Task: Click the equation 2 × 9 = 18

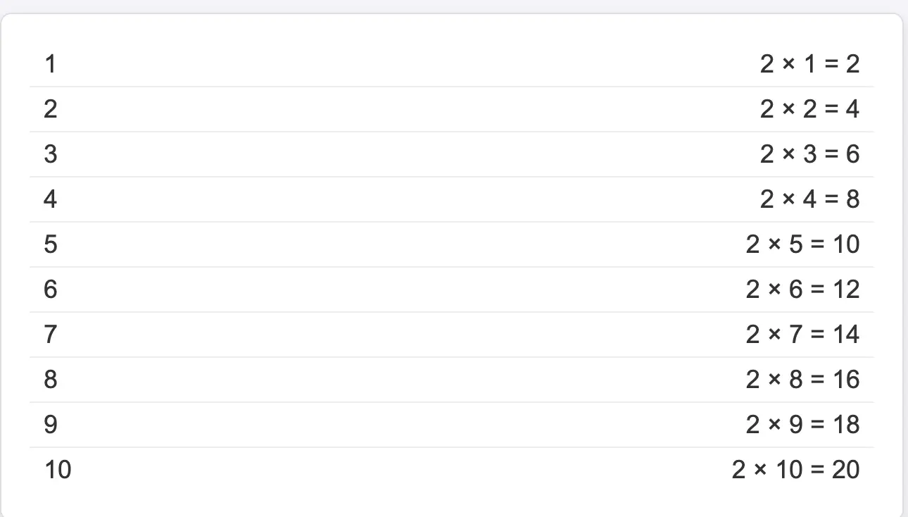Action: (x=803, y=425)
